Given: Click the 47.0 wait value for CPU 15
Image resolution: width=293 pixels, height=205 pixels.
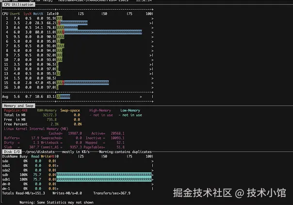Looking at the screenshot, I should click(39, 83).
